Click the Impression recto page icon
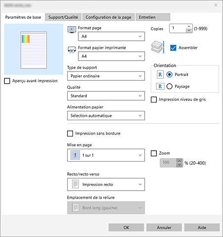The image size is (223, 237). tap(75, 184)
